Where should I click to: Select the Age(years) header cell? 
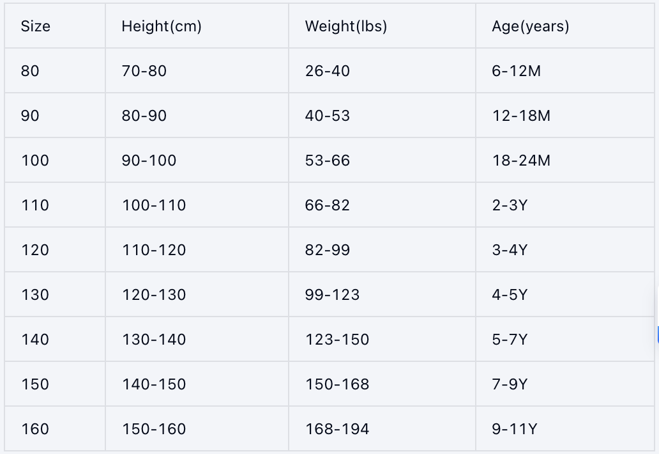[530, 26]
